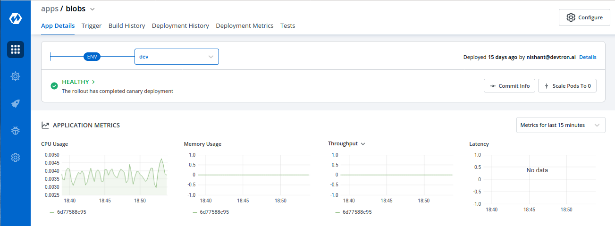Click the Application Metrics chart icon
This screenshot has width=615, height=226.
pos(45,126)
